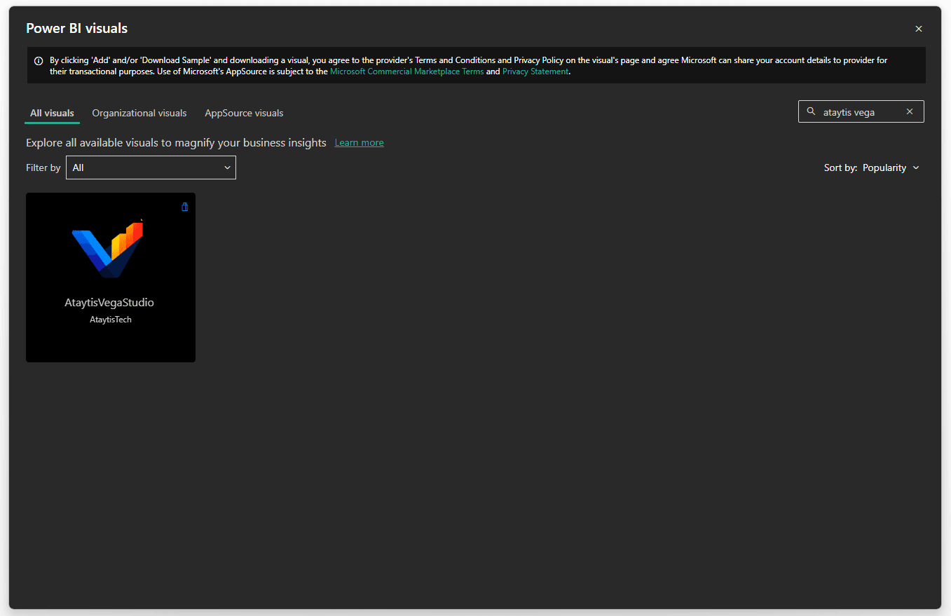Open the AtaytisVegaStudio logo thumbnail
The width and height of the screenshot is (951, 616).
108,247
